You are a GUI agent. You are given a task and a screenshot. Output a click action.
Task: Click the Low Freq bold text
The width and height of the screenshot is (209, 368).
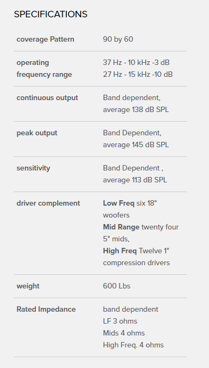119,203
